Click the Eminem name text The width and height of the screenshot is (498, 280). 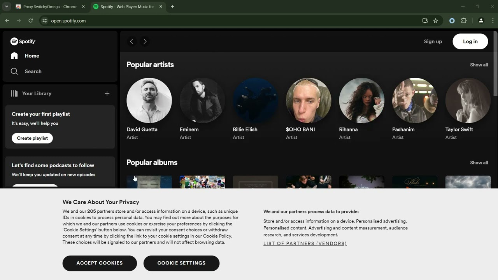click(x=189, y=129)
